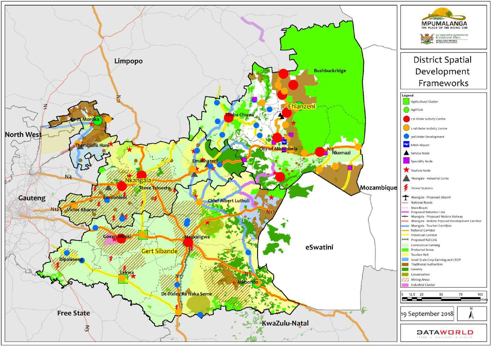Click the north arrow compass symbol
The height and width of the screenshot is (346, 491).
click(x=471, y=313)
